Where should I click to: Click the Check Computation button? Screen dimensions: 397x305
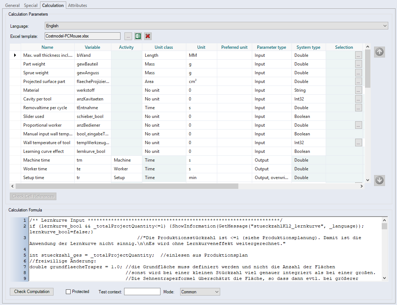coord(32,292)
